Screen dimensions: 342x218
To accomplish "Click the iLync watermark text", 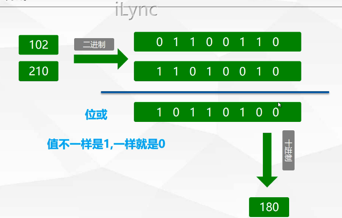I will 136,10.
